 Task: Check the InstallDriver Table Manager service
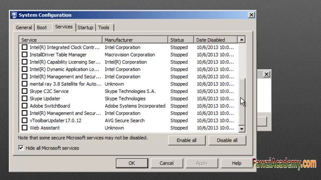point(25,54)
